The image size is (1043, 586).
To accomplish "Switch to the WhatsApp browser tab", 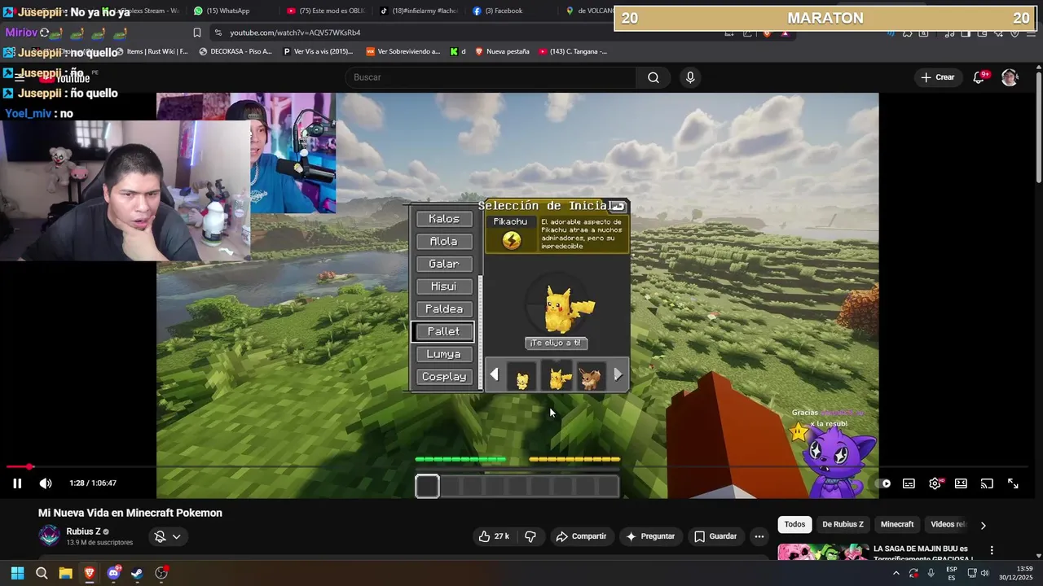I will click(222, 11).
